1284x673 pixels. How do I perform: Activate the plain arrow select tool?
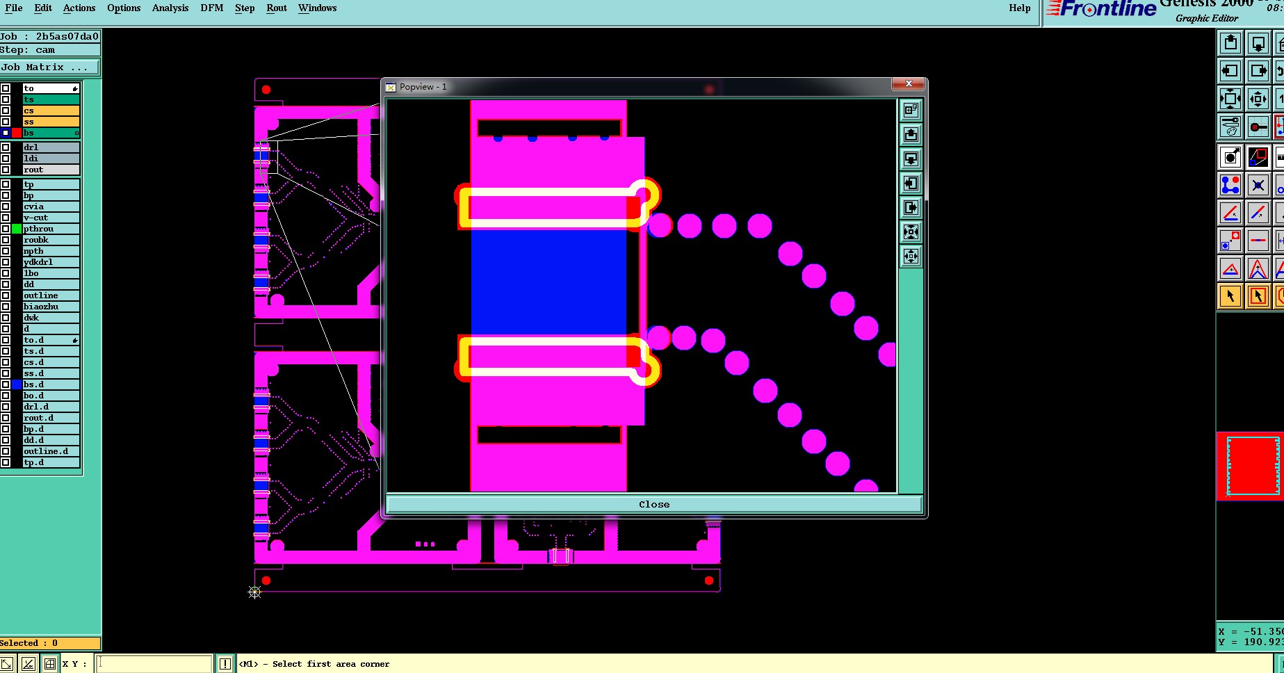pyautogui.click(x=1230, y=296)
